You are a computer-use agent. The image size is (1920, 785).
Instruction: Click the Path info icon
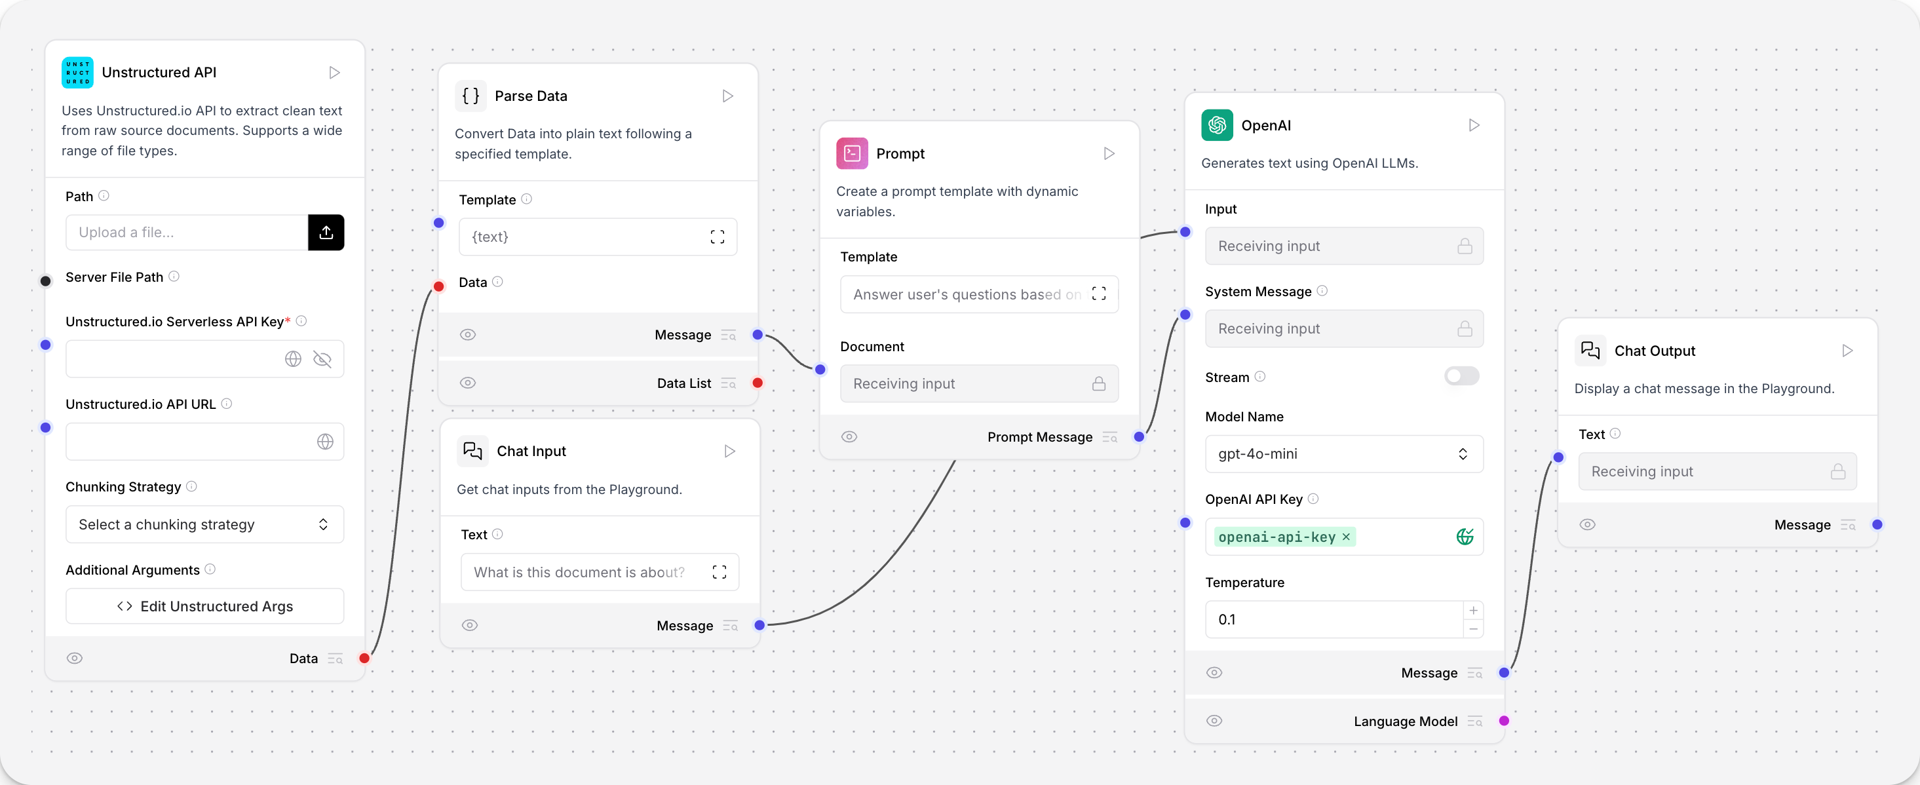click(x=104, y=196)
